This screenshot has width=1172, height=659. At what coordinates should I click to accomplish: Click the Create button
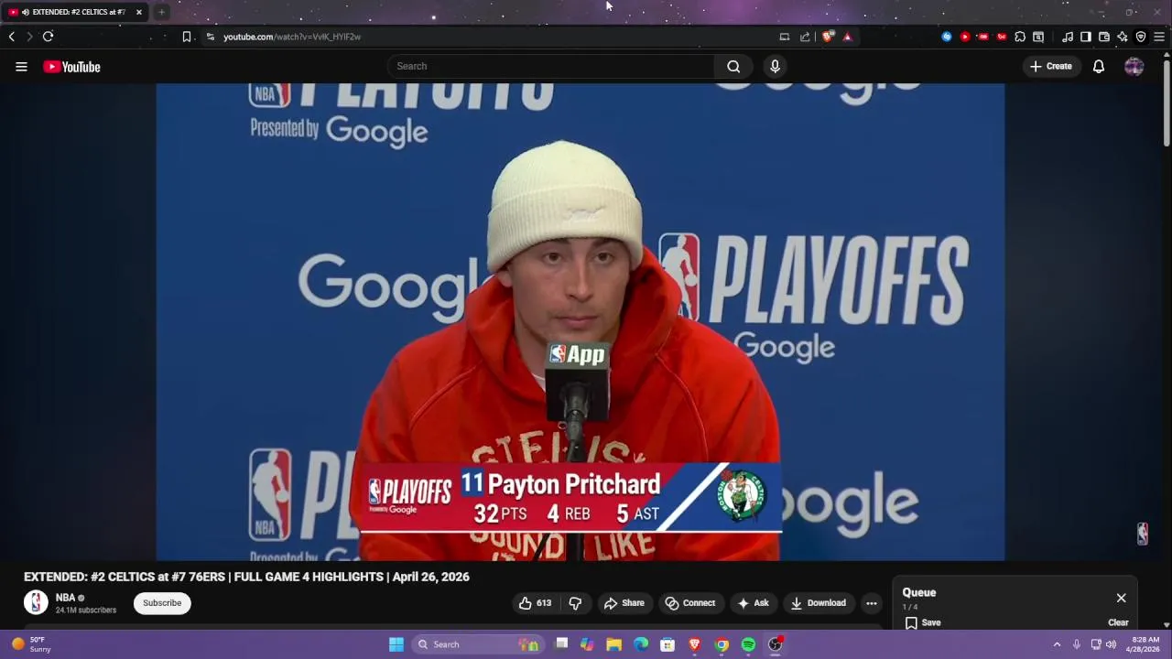pyautogui.click(x=1051, y=66)
